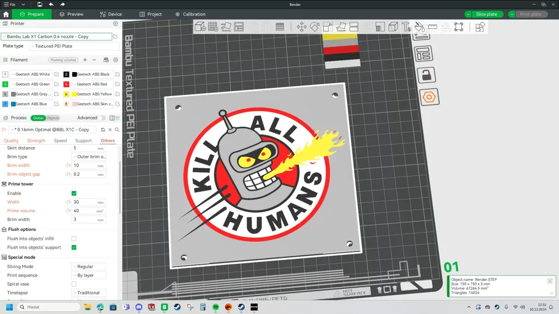Open the Textured PEI Plate type dropdown
This screenshot has height=314, width=559.
click(74, 46)
